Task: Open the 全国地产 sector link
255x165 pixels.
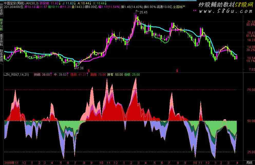Action: 179,7
